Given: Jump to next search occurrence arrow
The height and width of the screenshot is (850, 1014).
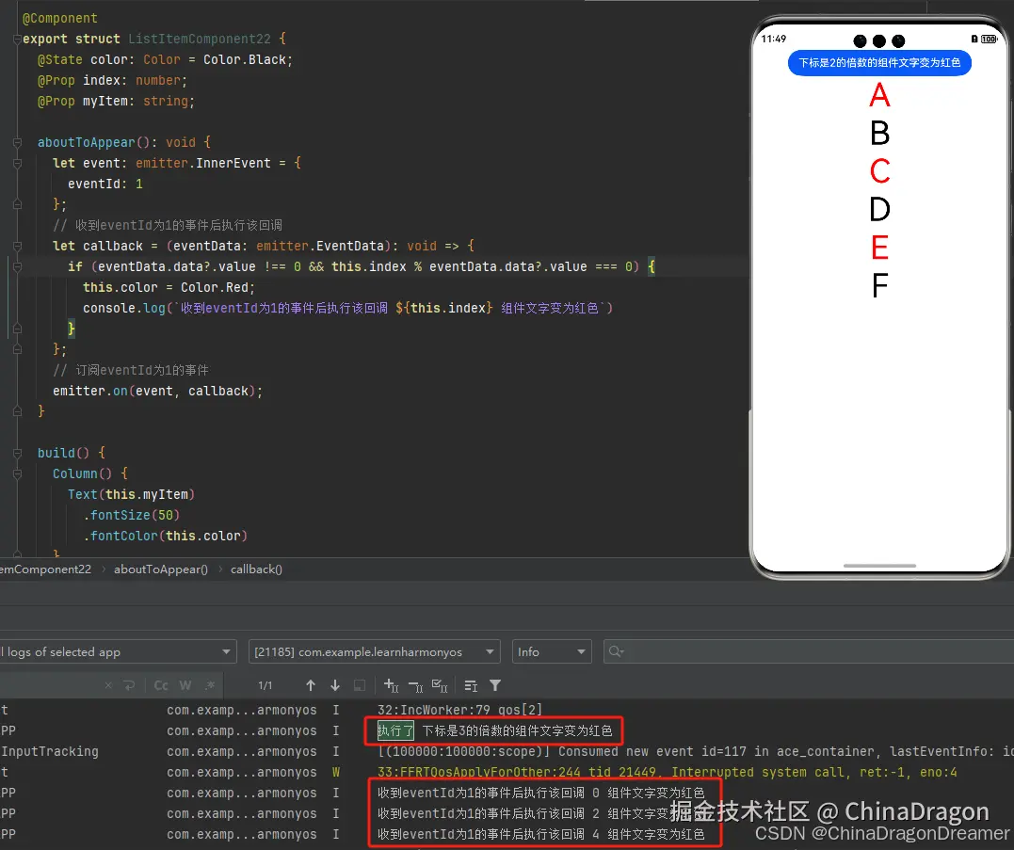Looking at the screenshot, I should coord(335,685).
